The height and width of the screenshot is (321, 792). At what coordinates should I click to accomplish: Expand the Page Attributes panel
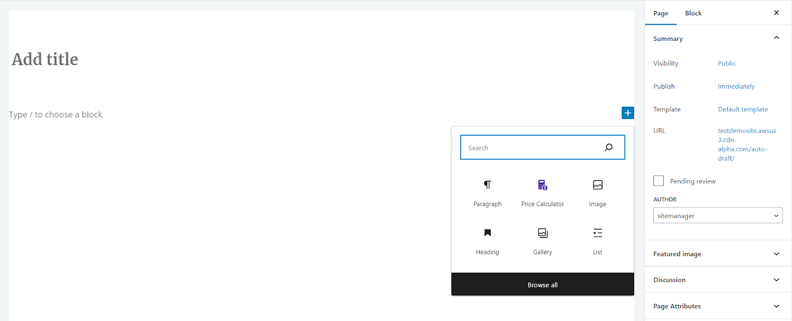(718, 306)
